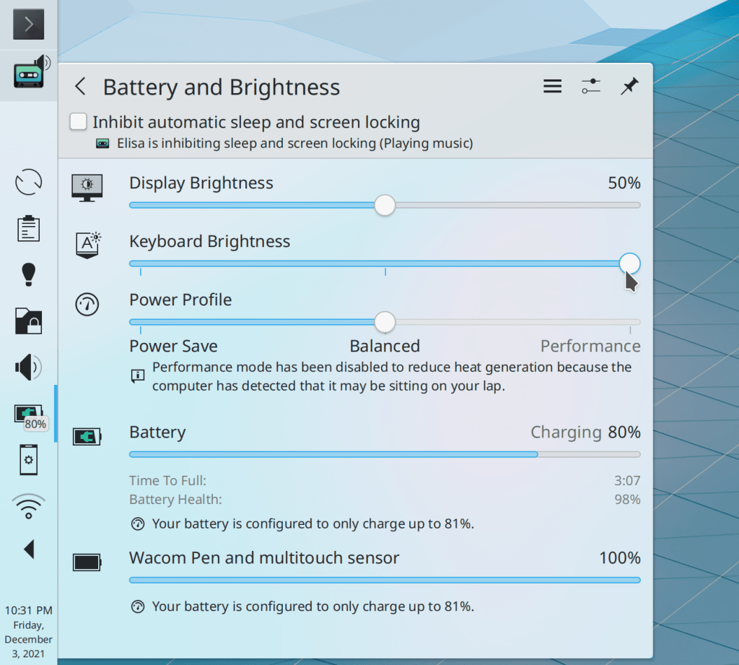Open the Vaults folder-lock tray icon

pos(28,321)
